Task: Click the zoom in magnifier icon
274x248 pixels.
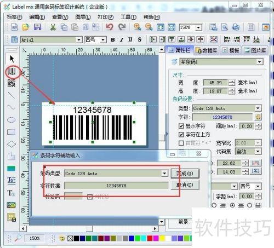Action: coord(138,27)
